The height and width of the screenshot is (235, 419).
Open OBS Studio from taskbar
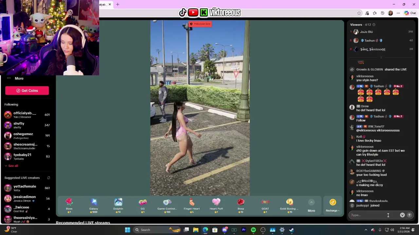[263, 230]
